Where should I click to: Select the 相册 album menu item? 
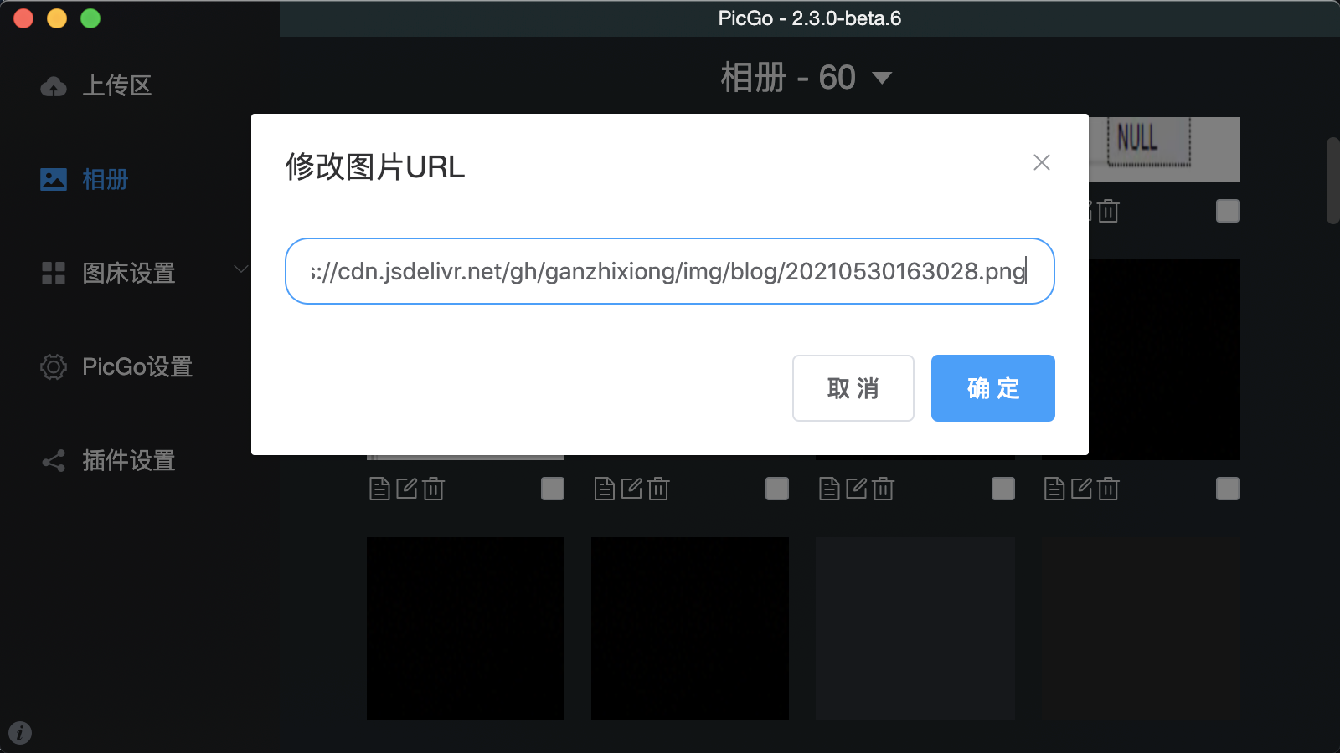click(x=105, y=179)
